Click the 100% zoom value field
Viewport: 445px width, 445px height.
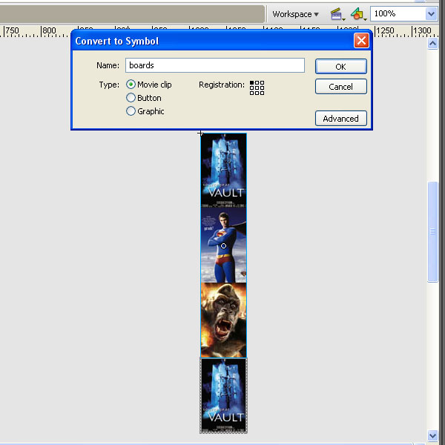click(x=398, y=14)
